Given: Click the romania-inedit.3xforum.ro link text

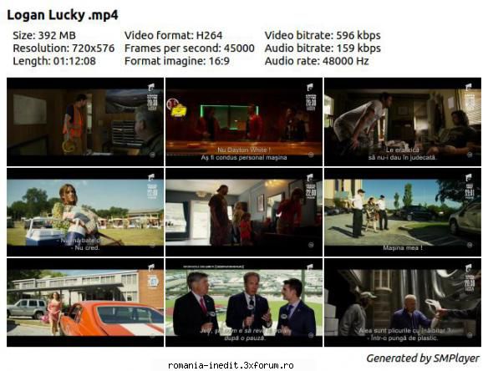Looking at the screenshot, I should pyautogui.click(x=231, y=365).
